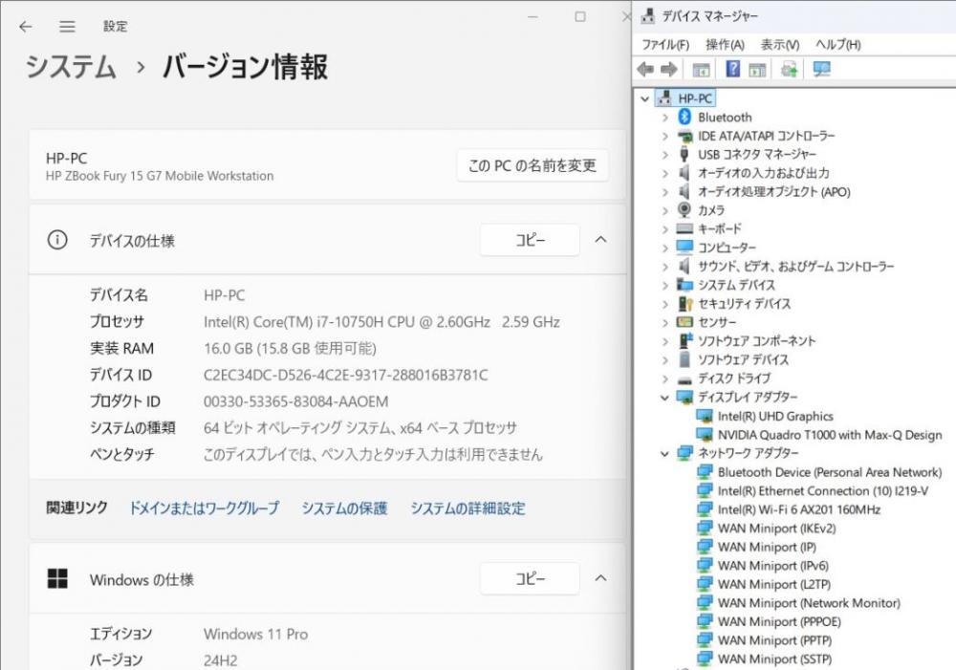Select WAN Miniport (PPTP)
956x670 pixels.
[775, 640]
